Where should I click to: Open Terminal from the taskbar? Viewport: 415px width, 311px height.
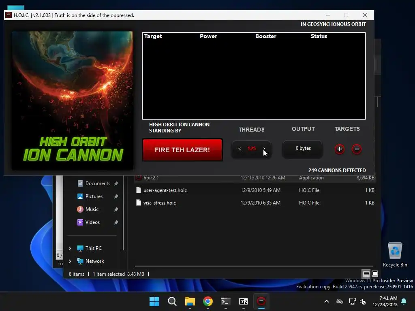click(x=225, y=301)
